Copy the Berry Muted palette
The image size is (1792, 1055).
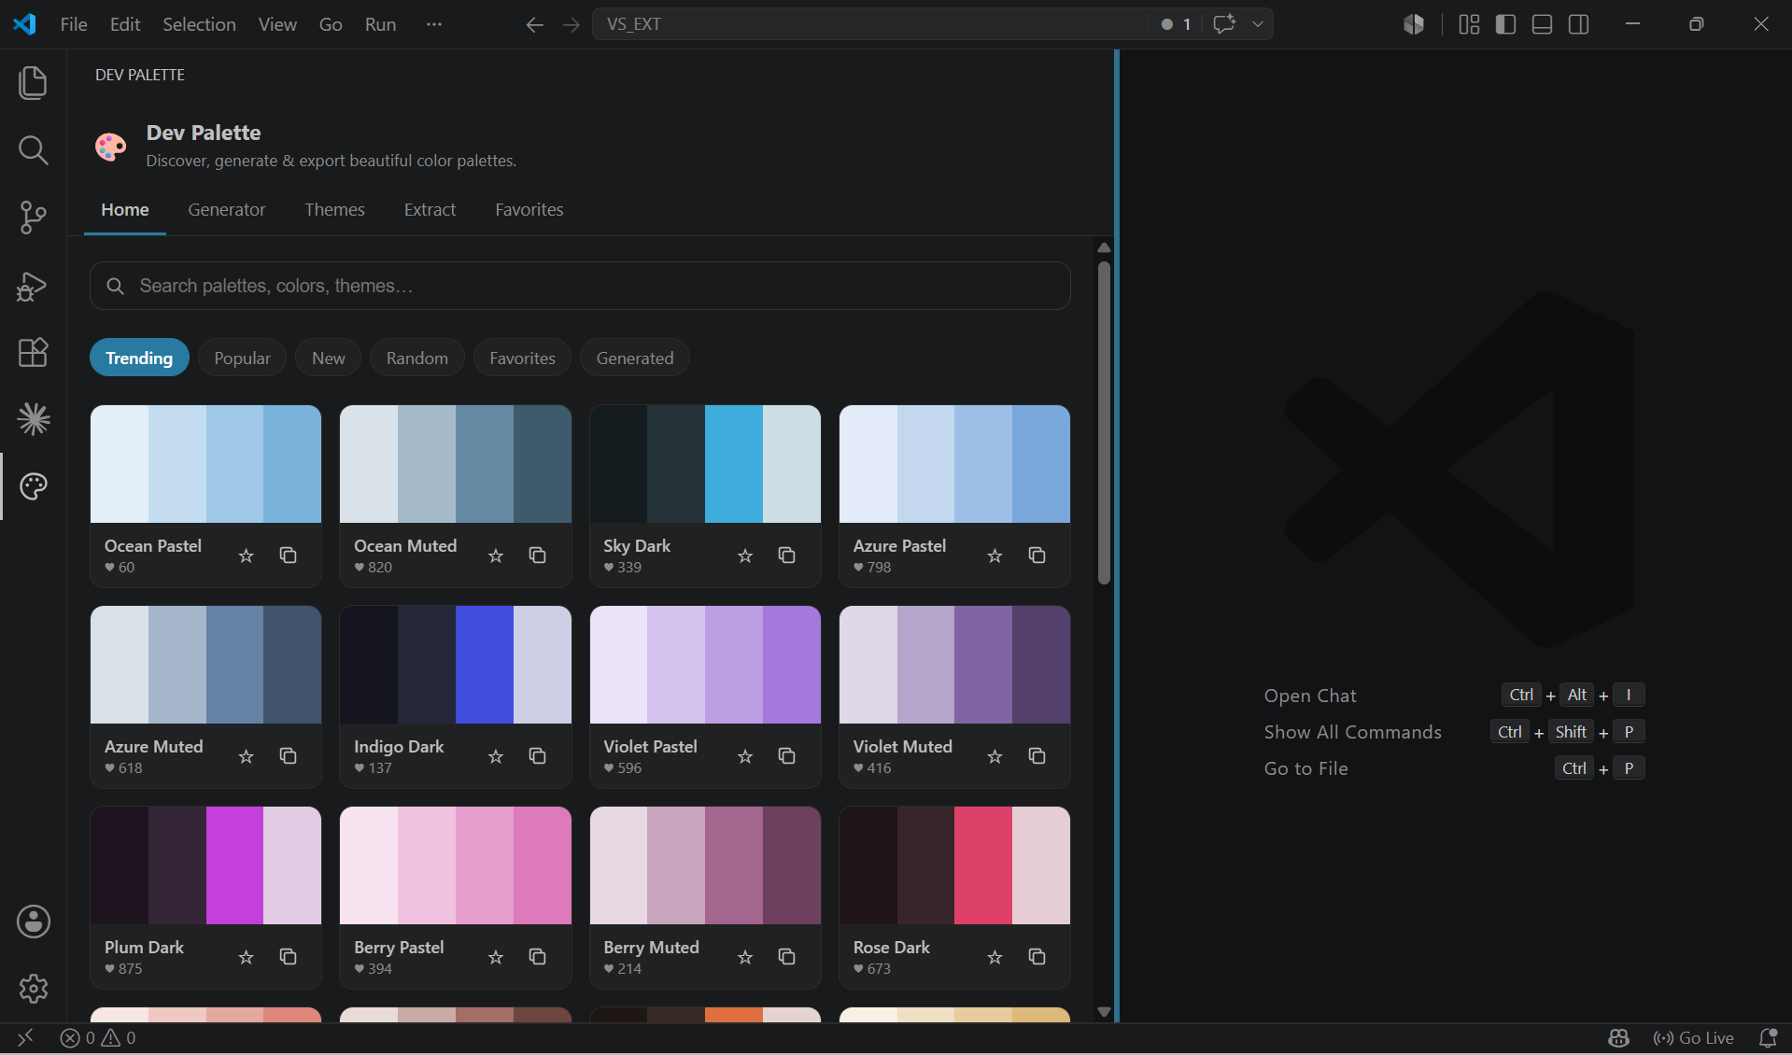click(x=786, y=957)
